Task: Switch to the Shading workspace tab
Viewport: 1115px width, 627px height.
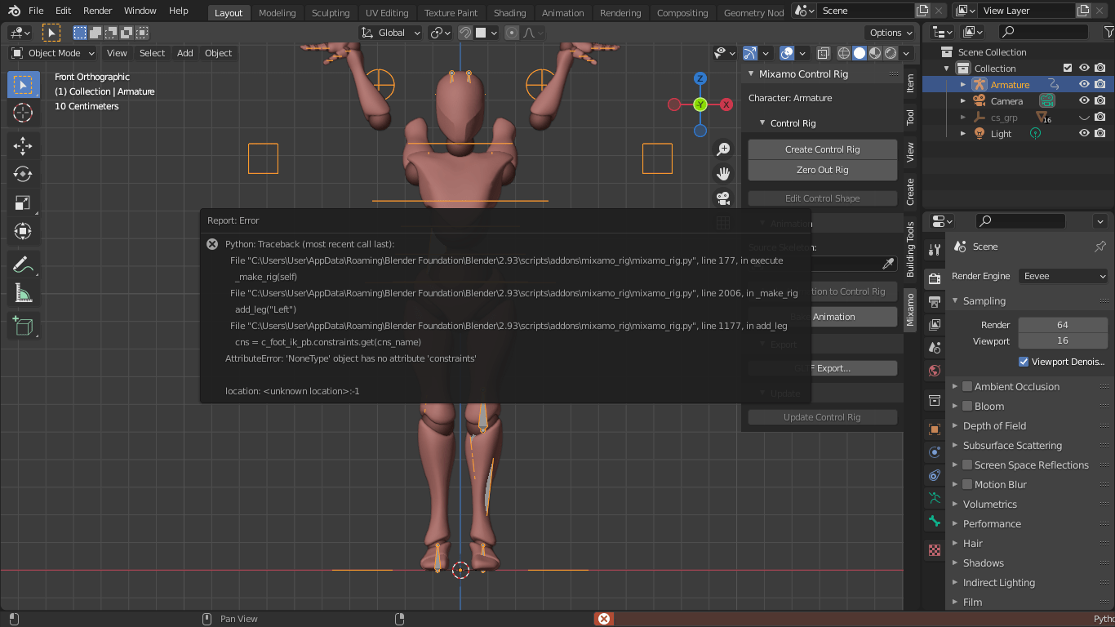Action: click(x=510, y=12)
